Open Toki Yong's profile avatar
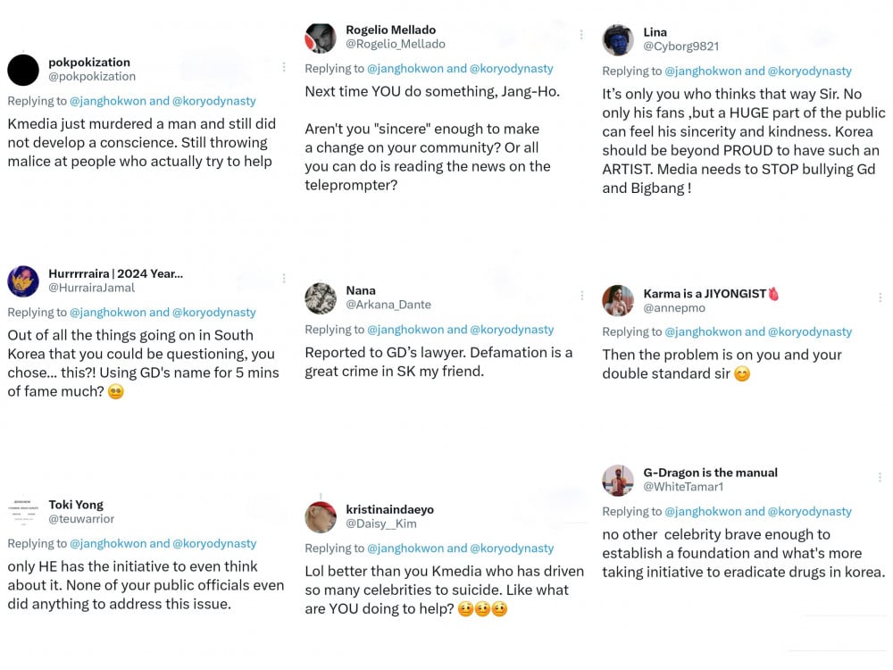 pyautogui.click(x=23, y=512)
